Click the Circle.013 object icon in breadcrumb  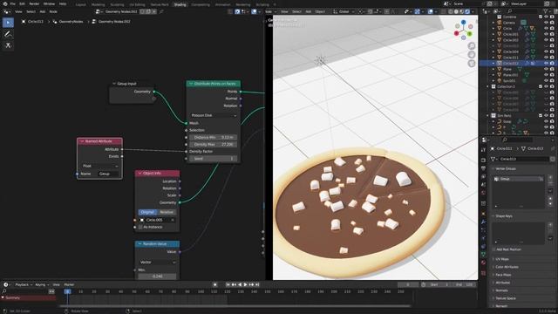24,22
